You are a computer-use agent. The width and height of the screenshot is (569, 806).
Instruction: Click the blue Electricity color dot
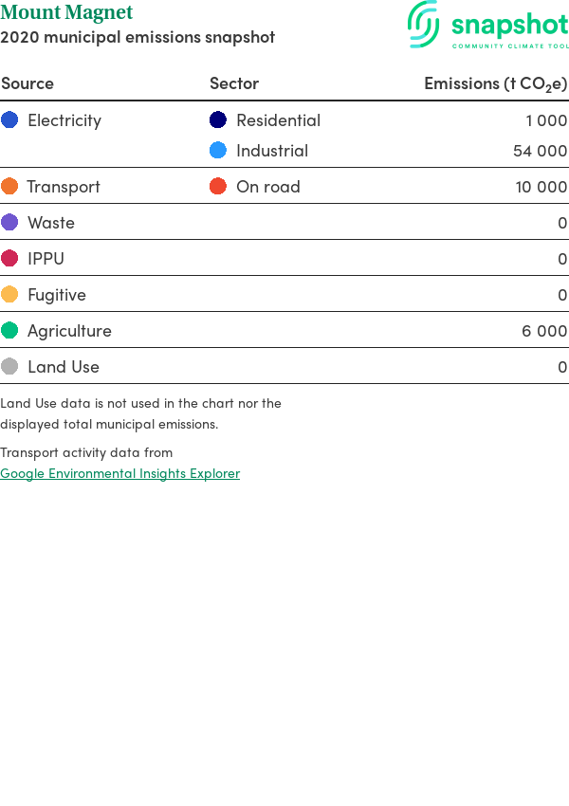click(9, 119)
